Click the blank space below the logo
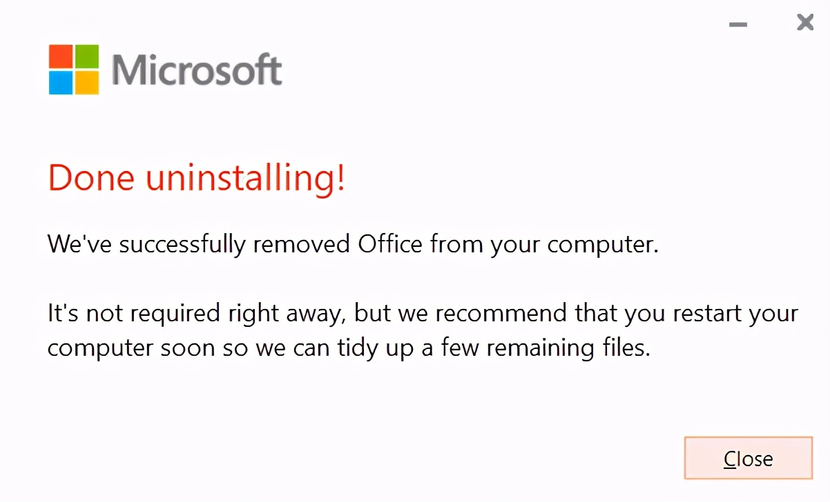Viewport: 830px width, 502px height. tap(207, 124)
